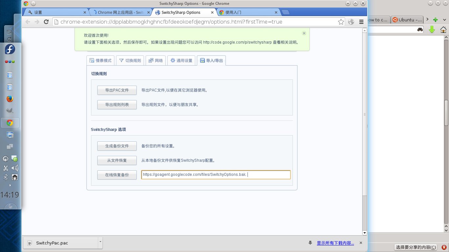This screenshot has height=252, width=449.
Task: Close the 使用入门 tab
Action: click(275, 12)
